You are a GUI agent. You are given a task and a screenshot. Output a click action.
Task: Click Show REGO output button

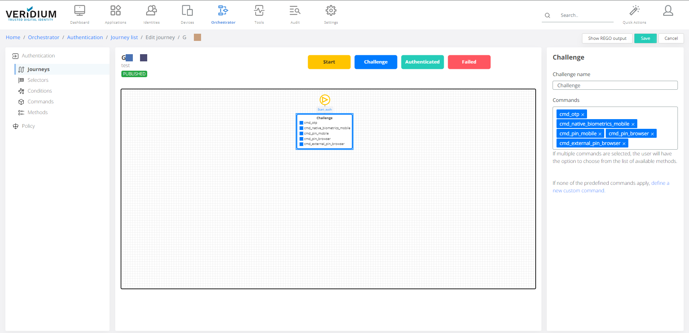coord(607,38)
